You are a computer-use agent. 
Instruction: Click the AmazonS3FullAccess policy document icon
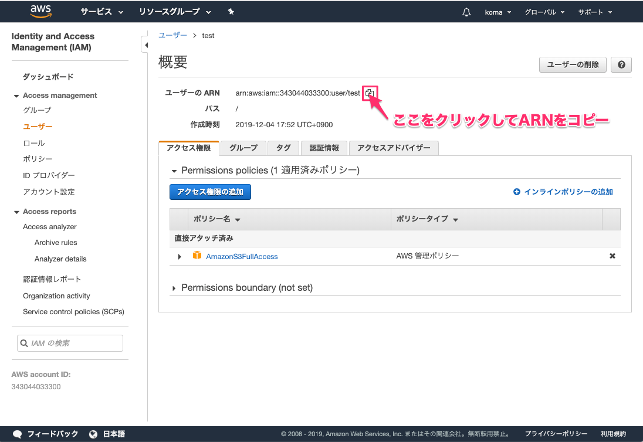(198, 256)
